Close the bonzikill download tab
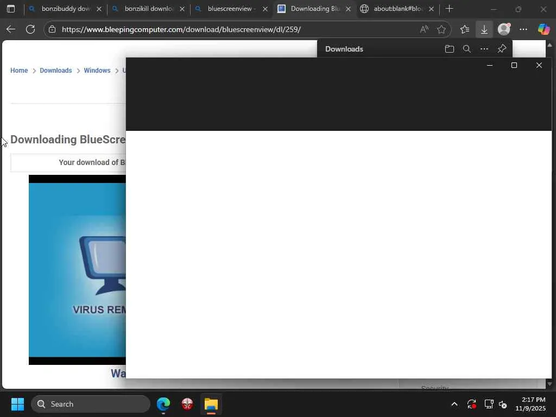Screen dimensions: 556x417 click(182, 9)
